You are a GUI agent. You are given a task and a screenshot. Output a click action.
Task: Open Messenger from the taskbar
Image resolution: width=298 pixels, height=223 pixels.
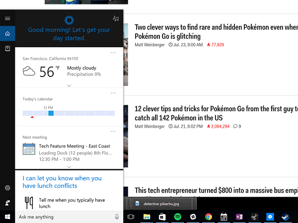click(270, 217)
